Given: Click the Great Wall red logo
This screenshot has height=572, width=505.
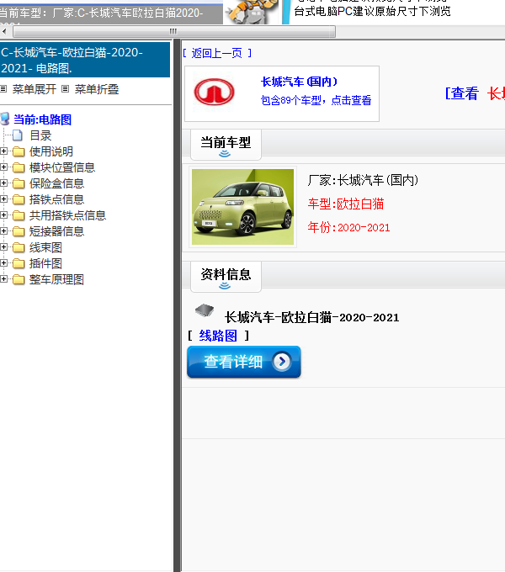Looking at the screenshot, I should (x=214, y=92).
